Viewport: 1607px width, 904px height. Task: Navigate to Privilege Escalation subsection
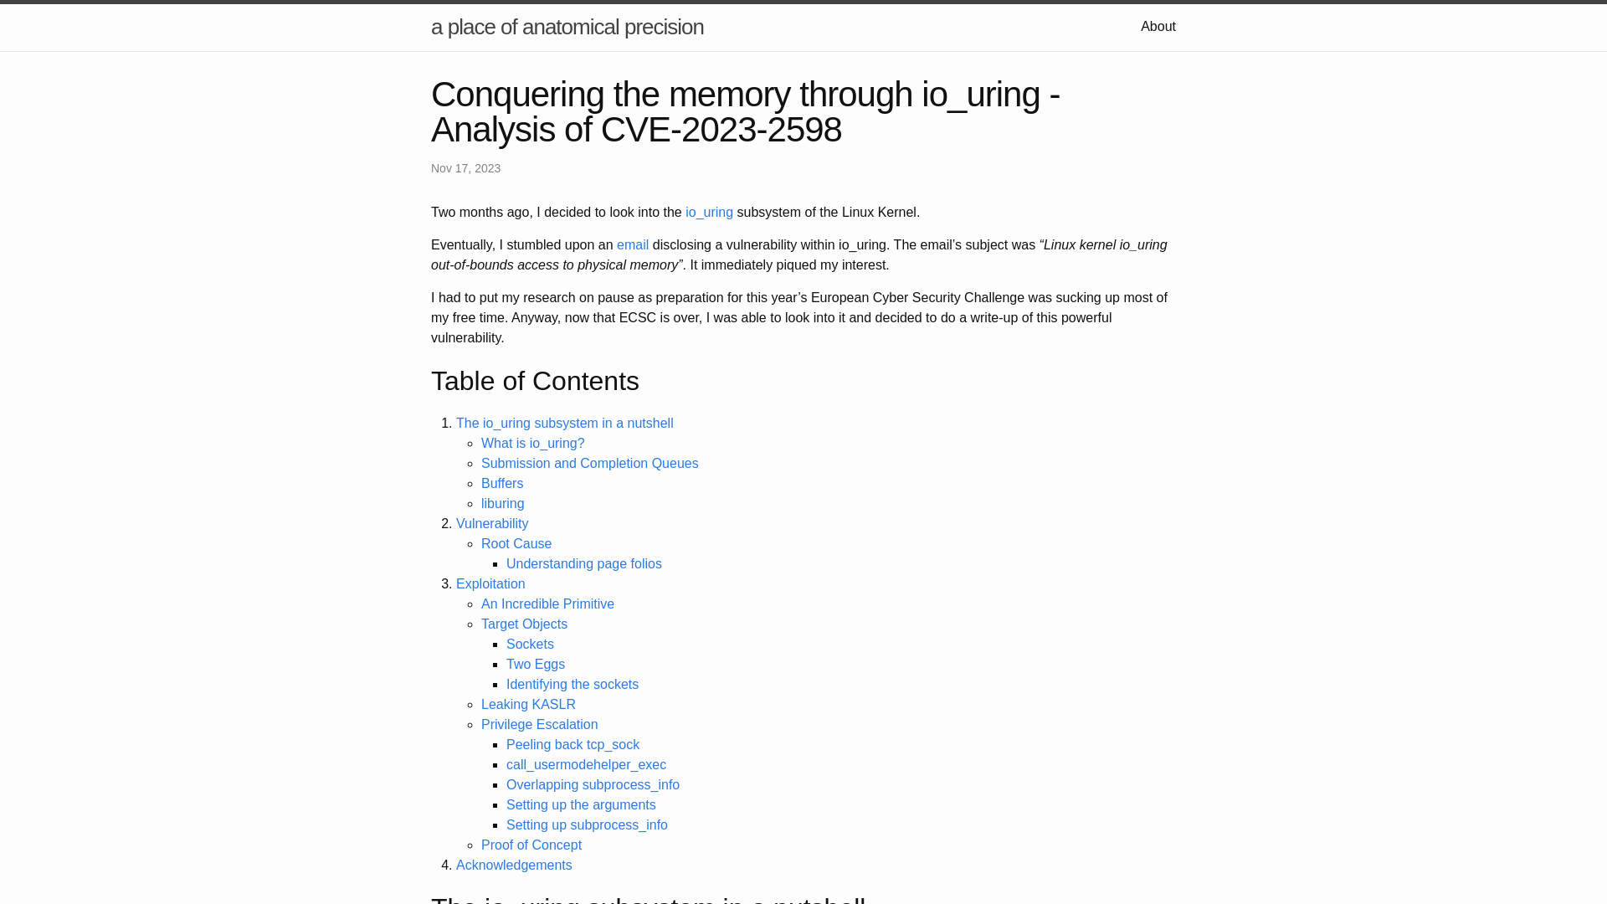pyautogui.click(x=540, y=724)
